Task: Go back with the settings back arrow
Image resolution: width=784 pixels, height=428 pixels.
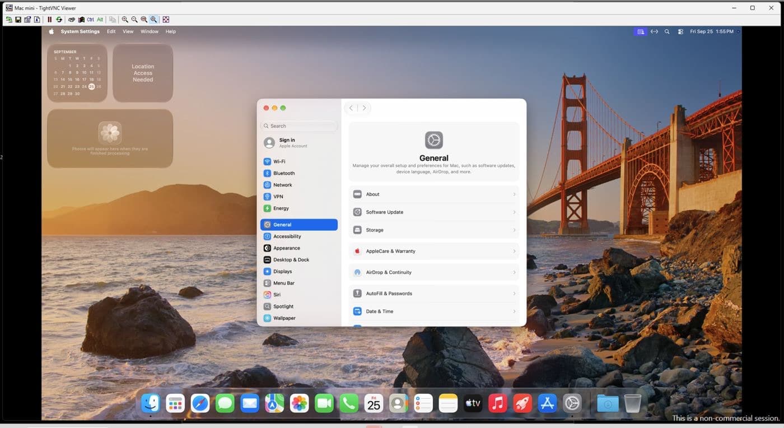Action: pyautogui.click(x=351, y=108)
